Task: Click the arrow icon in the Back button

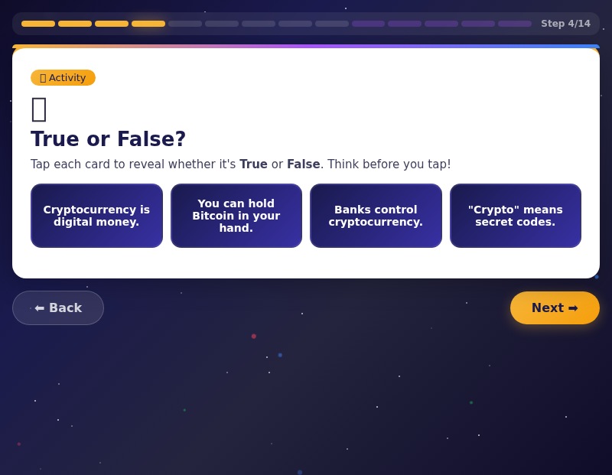Action: (41, 307)
